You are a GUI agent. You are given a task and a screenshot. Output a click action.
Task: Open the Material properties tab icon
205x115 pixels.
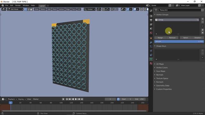(151, 63)
